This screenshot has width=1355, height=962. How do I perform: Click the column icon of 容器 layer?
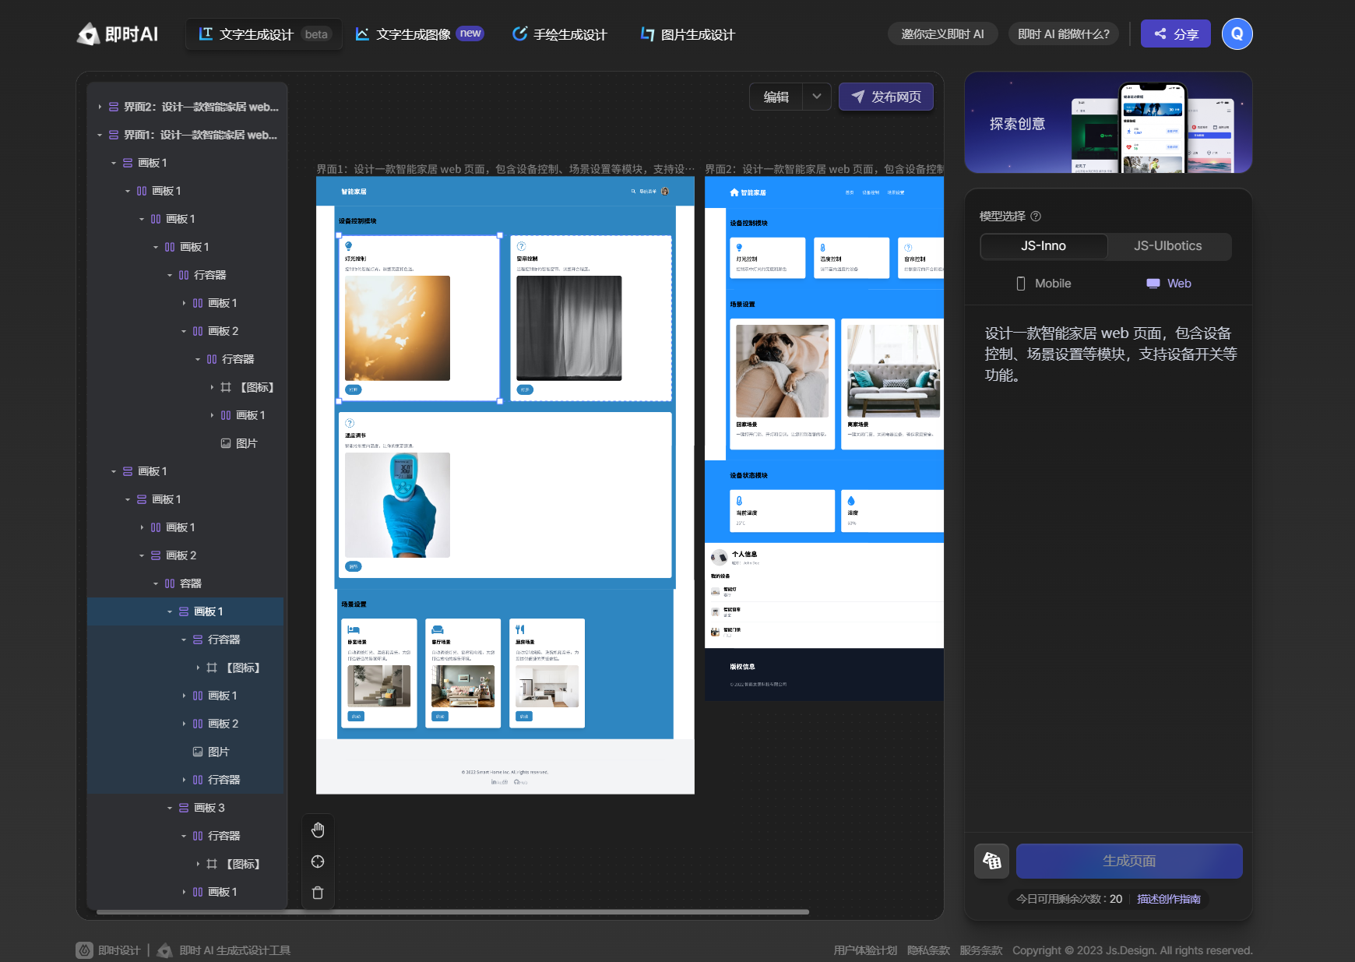click(170, 583)
